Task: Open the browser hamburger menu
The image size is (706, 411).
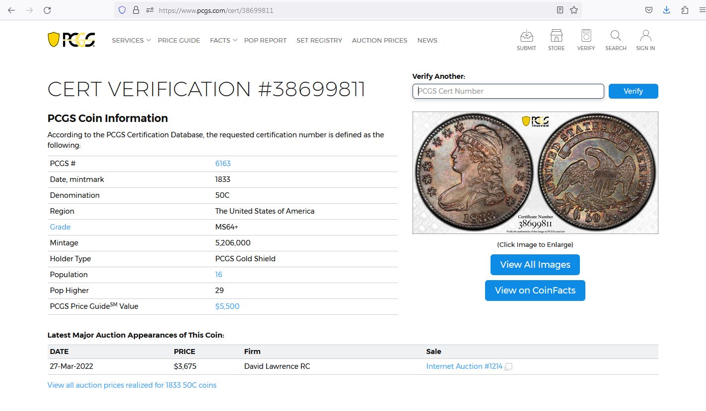Action: tap(701, 10)
